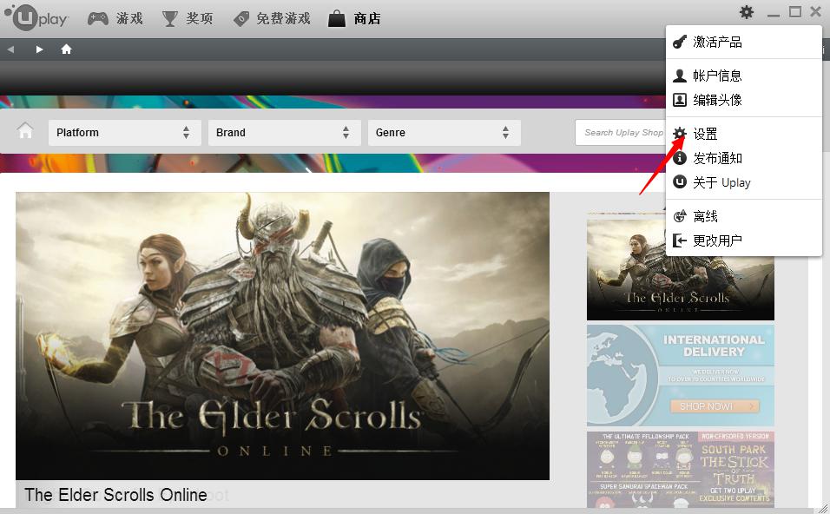Choose 离线 offline mode entry
Image resolution: width=830 pixels, height=514 pixels.
tap(744, 216)
